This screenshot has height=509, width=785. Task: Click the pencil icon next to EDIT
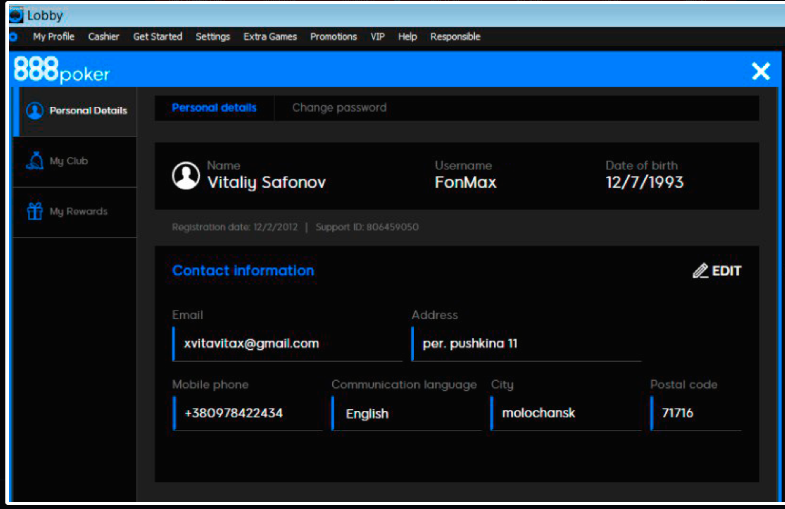tap(701, 271)
